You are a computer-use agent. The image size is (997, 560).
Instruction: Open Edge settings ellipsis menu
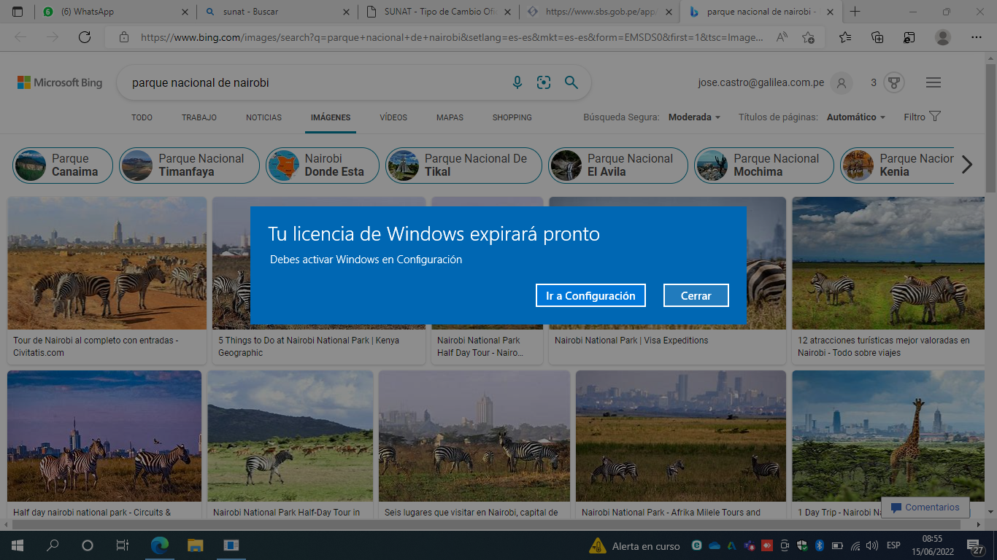976,37
